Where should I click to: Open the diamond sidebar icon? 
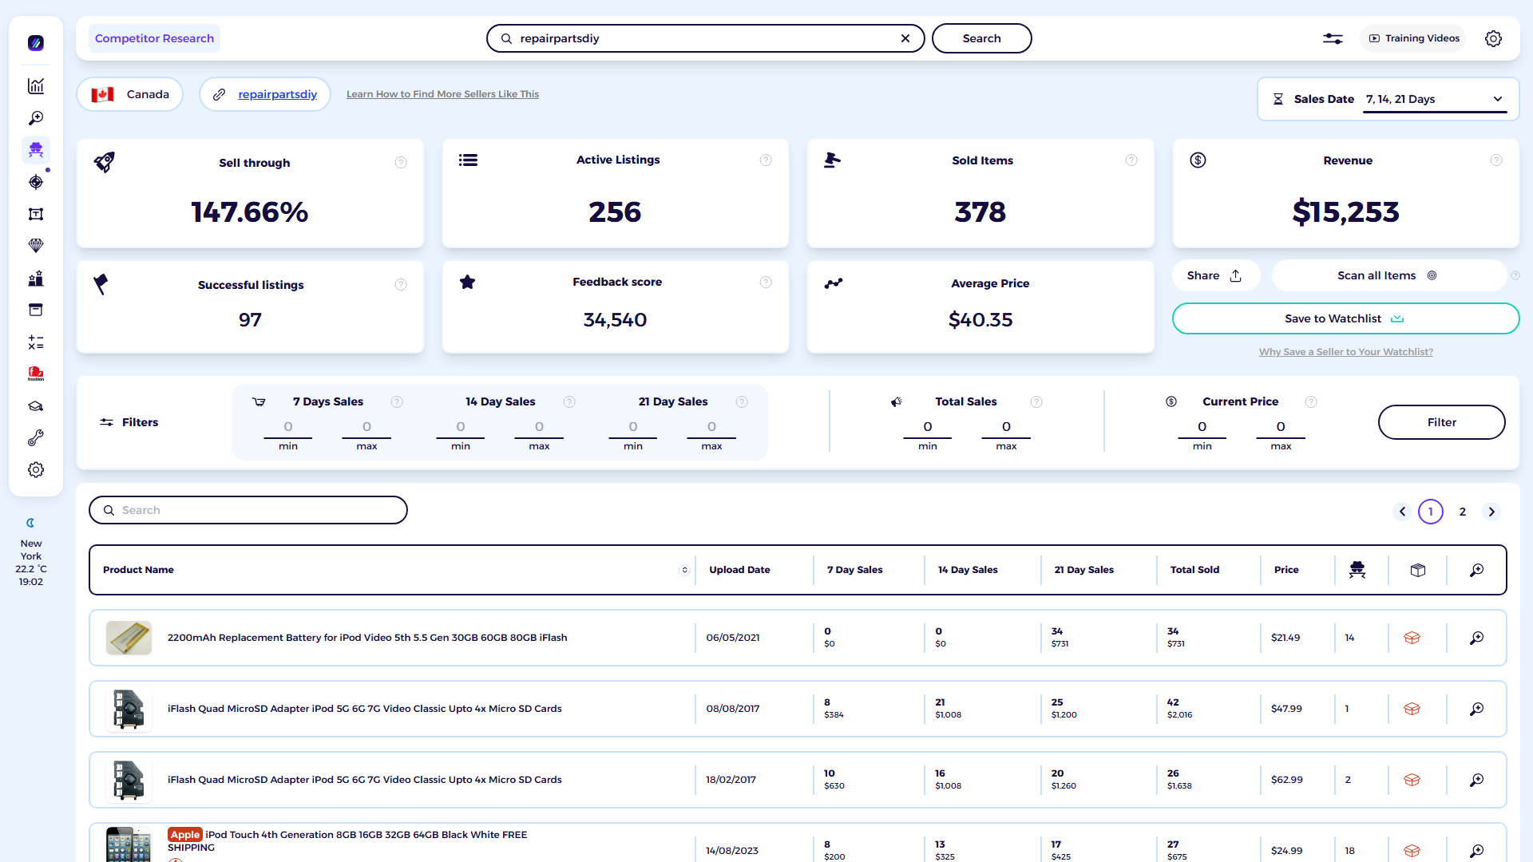click(x=36, y=246)
